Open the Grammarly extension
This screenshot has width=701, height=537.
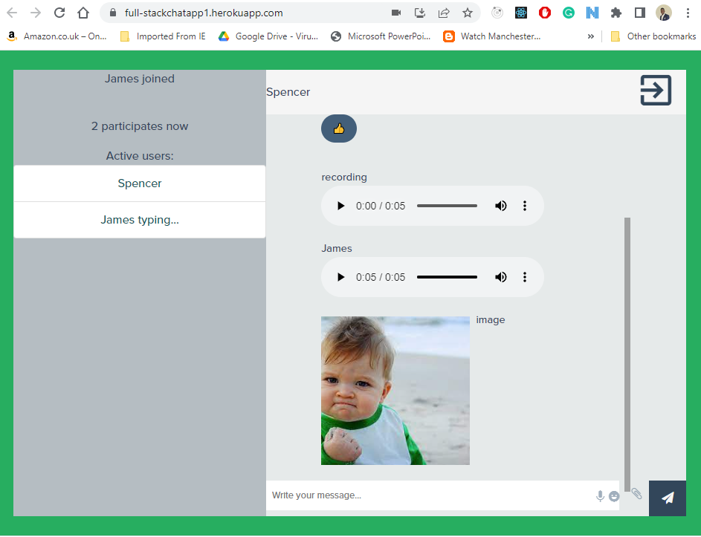click(x=569, y=13)
